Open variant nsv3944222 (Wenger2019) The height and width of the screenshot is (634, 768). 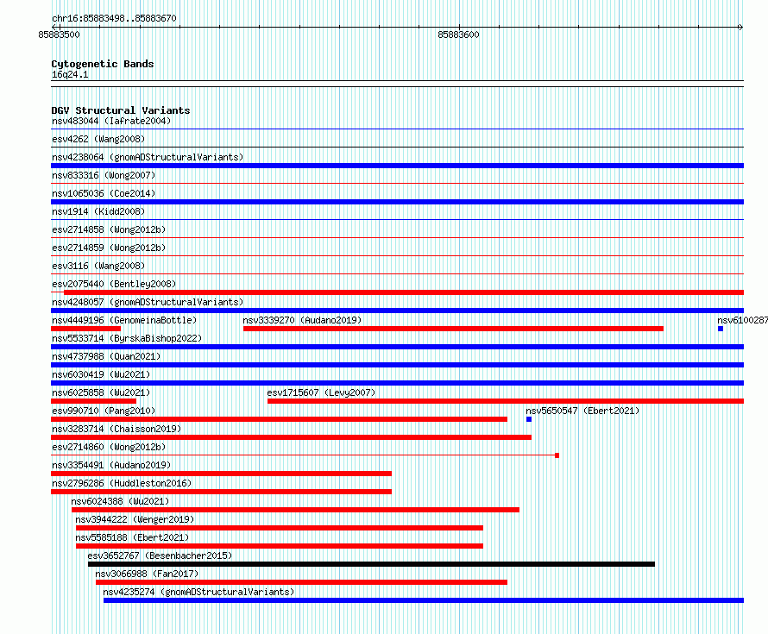(x=135, y=519)
